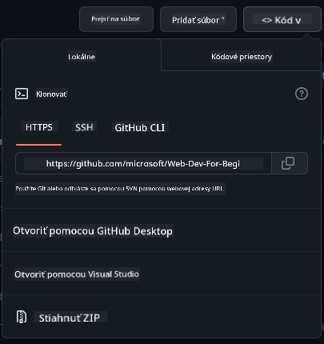Image resolution: width=324 pixels, height=344 pixels.
Task: Select the Lokálne tab
Action: 82,57
